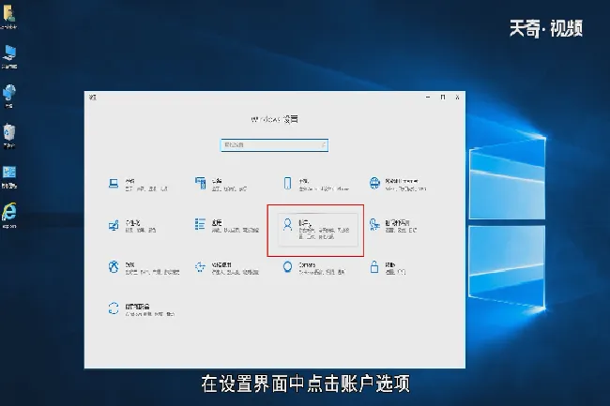
Task: Focus the Find a setting search field
Action: click(274, 145)
